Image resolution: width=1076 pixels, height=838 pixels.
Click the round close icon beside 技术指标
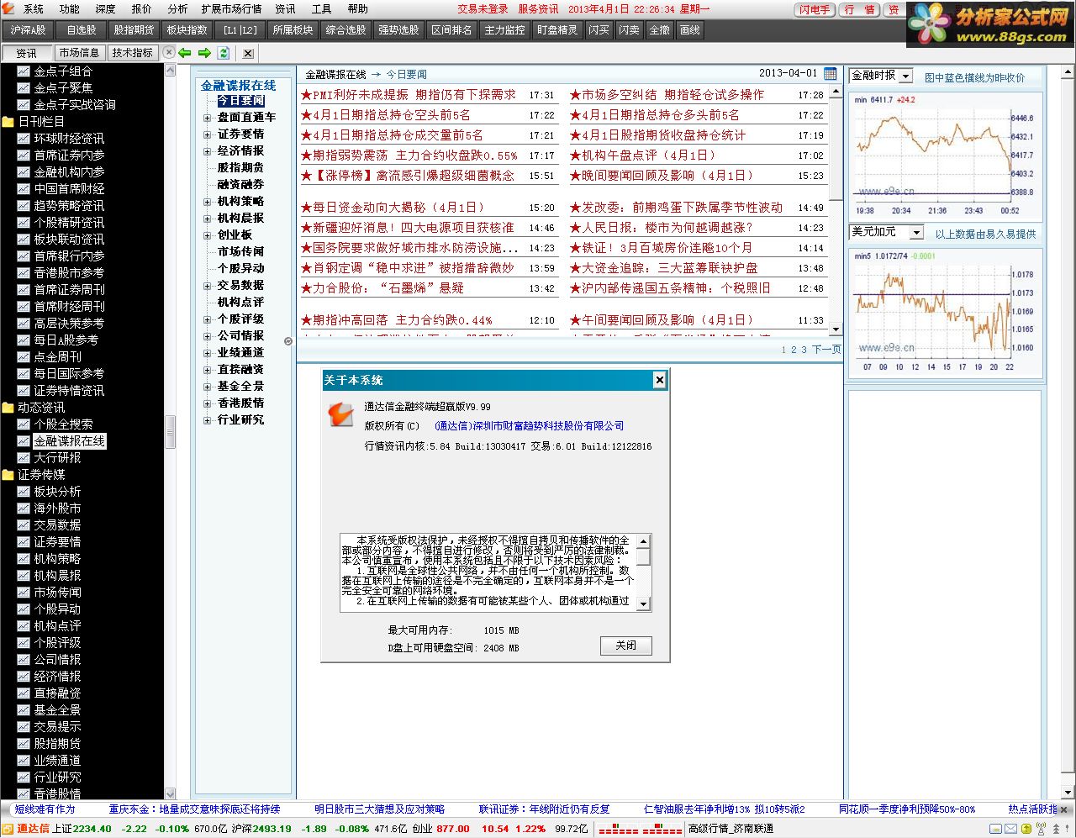(x=169, y=52)
